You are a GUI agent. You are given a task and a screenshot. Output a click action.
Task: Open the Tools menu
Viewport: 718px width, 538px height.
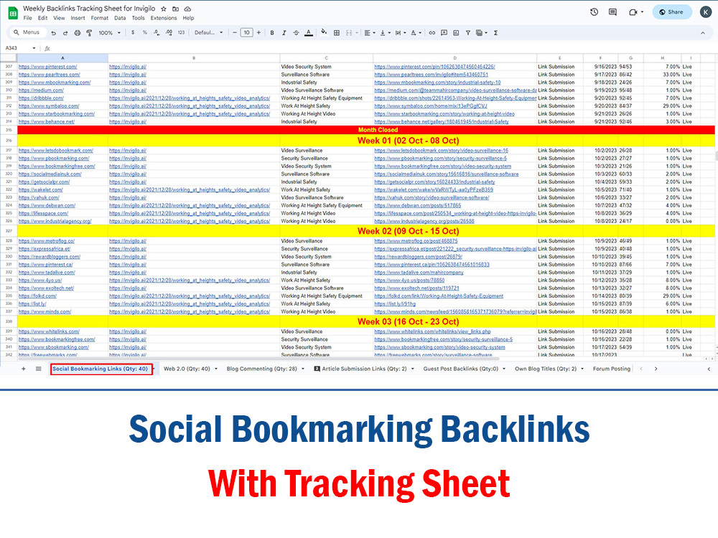[x=139, y=19]
